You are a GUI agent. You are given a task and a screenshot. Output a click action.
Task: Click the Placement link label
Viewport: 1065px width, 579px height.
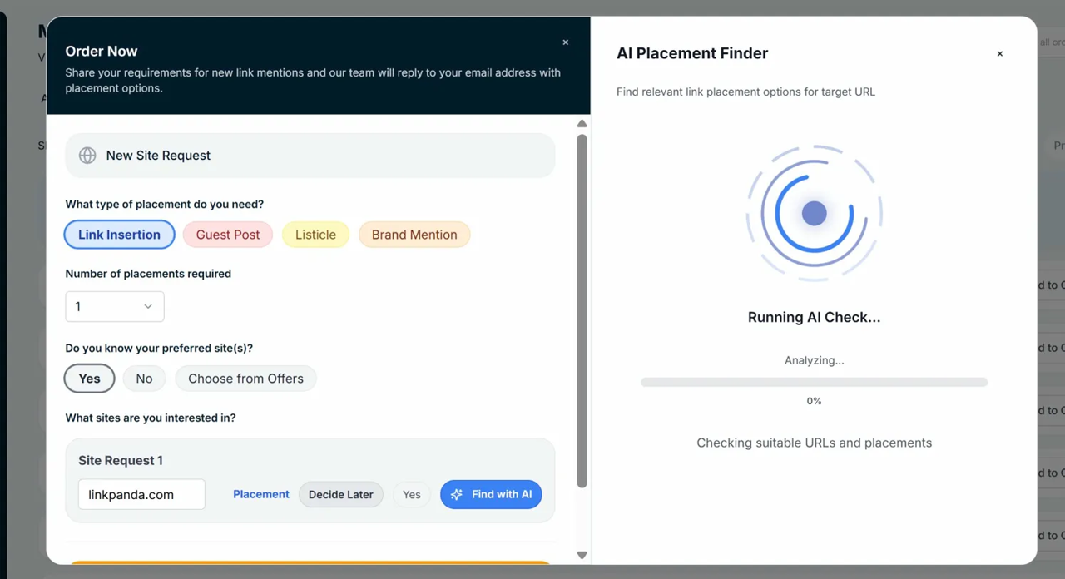tap(260, 494)
